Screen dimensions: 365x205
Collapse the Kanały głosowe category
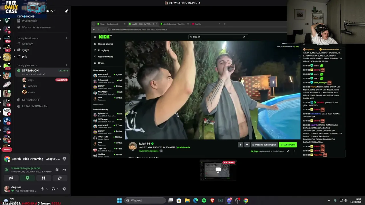click(27, 65)
